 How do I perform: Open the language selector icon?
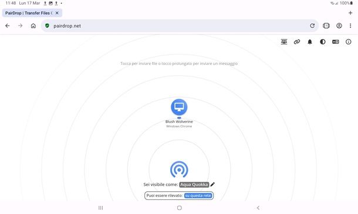coord(335,42)
